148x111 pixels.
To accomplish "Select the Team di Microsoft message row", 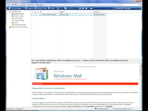I will click(x=69, y=14).
